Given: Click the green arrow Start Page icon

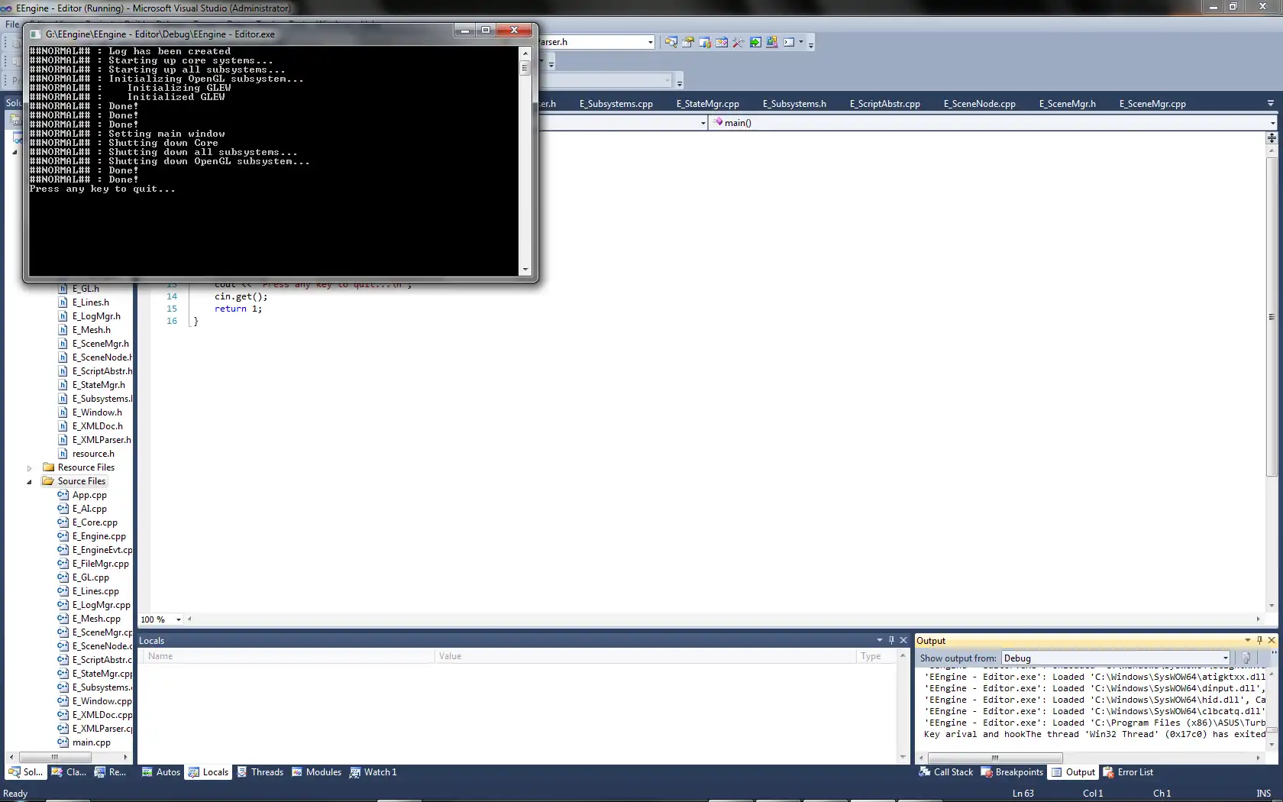Looking at the screenshot, I should [755, 42].
